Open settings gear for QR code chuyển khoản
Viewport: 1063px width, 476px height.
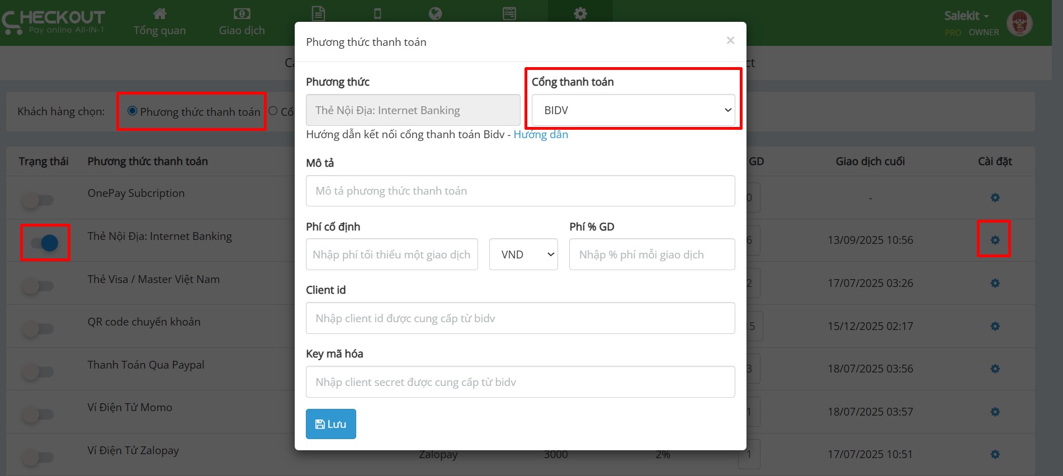coord(995,326)
